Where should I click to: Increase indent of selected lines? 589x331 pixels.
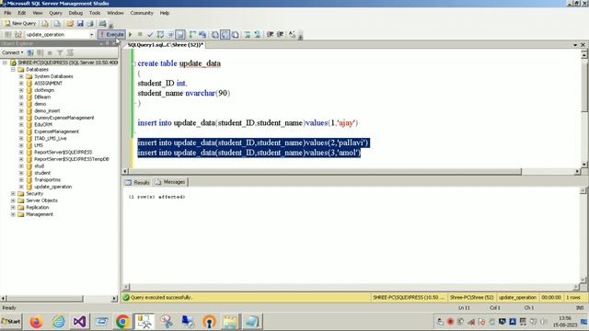tap(280, 35)
